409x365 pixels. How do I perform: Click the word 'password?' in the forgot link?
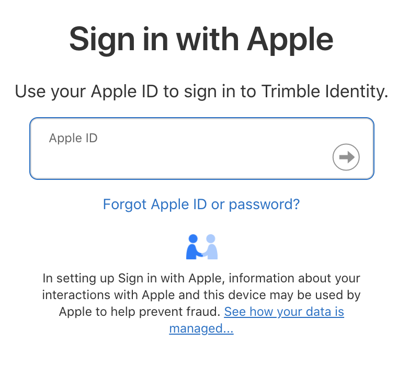264,204
